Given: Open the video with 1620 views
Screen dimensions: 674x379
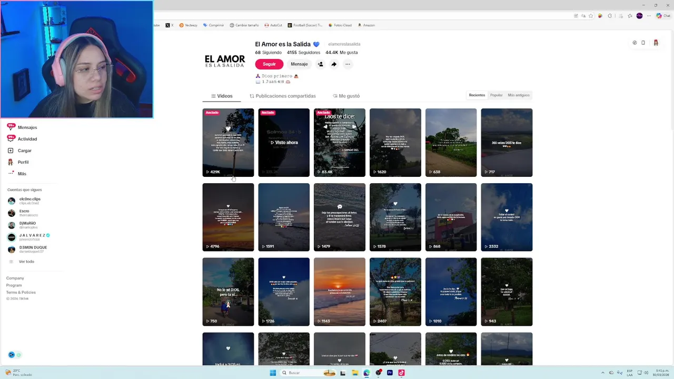Looking at the screenshot, I should 395,143.
